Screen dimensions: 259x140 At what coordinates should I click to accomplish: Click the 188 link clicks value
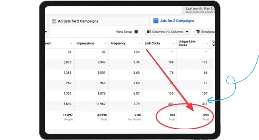(x=171, y=62)
